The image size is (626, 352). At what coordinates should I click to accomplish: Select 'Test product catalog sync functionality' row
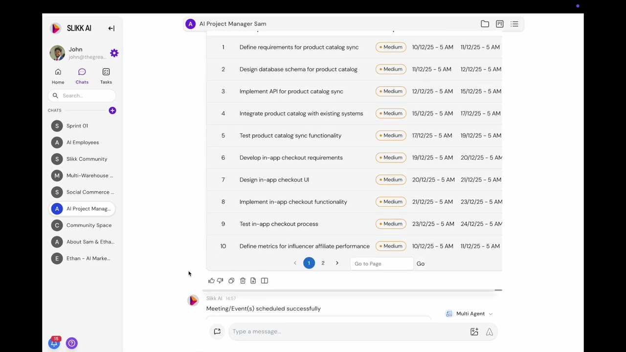(x=354, y=135)
